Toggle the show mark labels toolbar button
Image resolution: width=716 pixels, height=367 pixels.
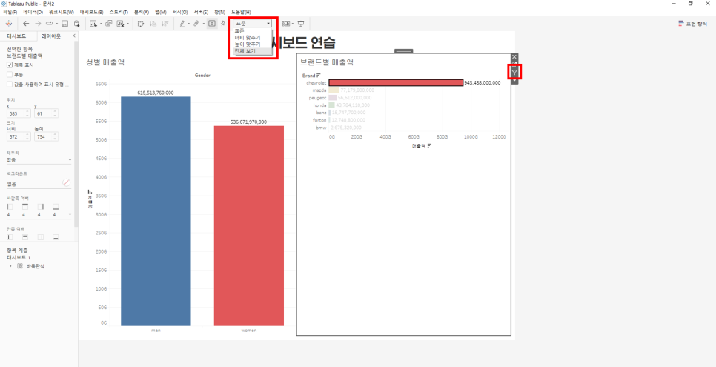(x=212, y=23)
